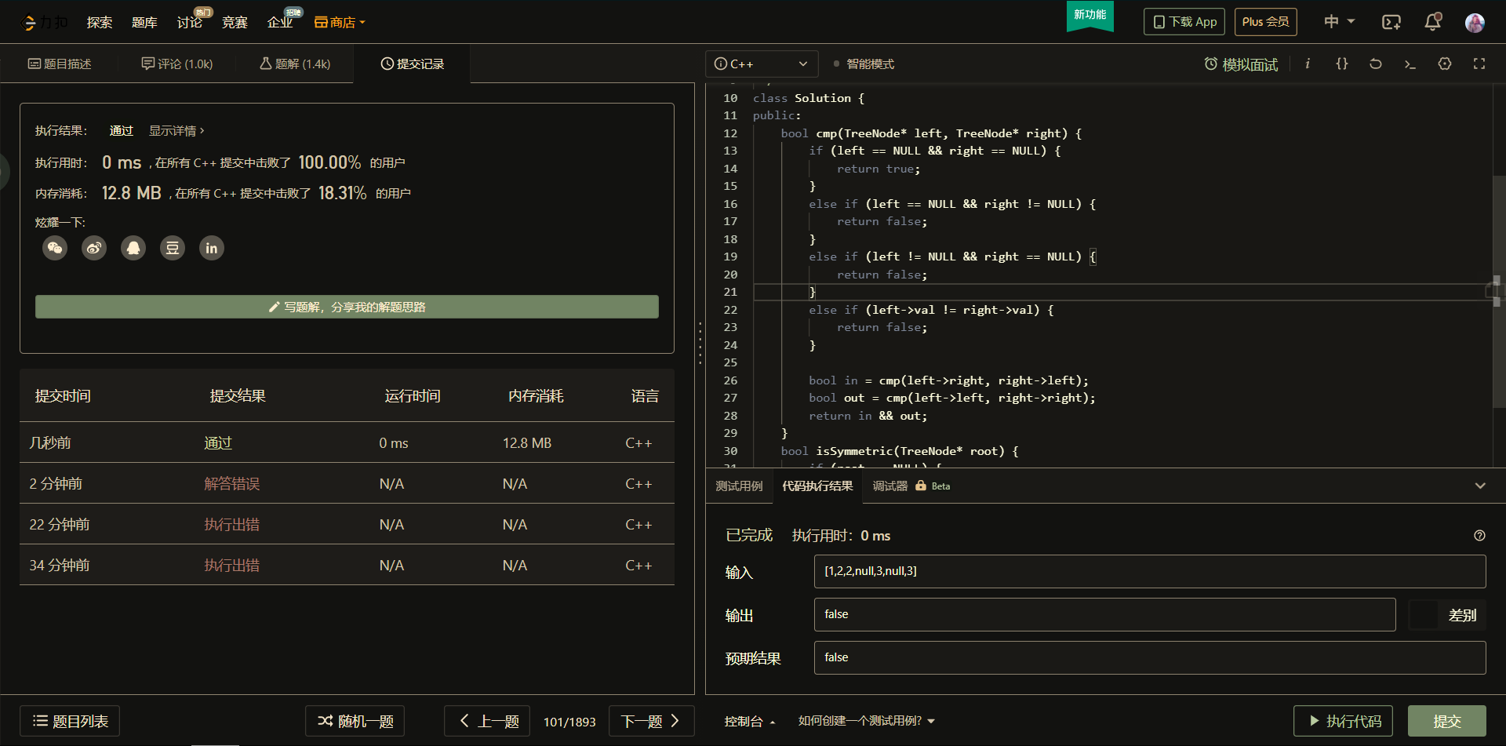The image size is (1506, 746).
Task: Enter fullscreen editor mode
Action: click(x=1479, y=64)
